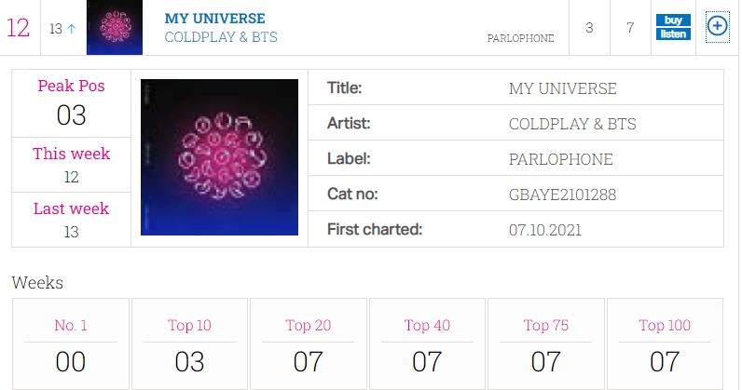Select the Last week 13 box
The height and width of the screenshot is (390, 742).
(x=71, y=220)
